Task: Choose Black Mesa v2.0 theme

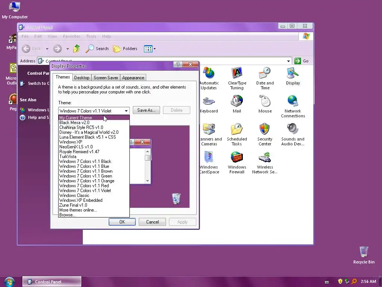Action: (94, 123)
